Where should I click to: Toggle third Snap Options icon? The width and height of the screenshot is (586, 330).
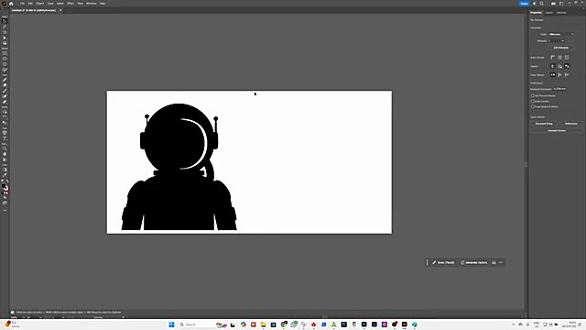(x=567, y=75)
